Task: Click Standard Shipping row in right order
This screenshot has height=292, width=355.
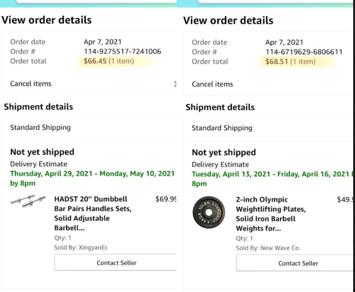Action: pyautogui.click(x=268, y=128)
